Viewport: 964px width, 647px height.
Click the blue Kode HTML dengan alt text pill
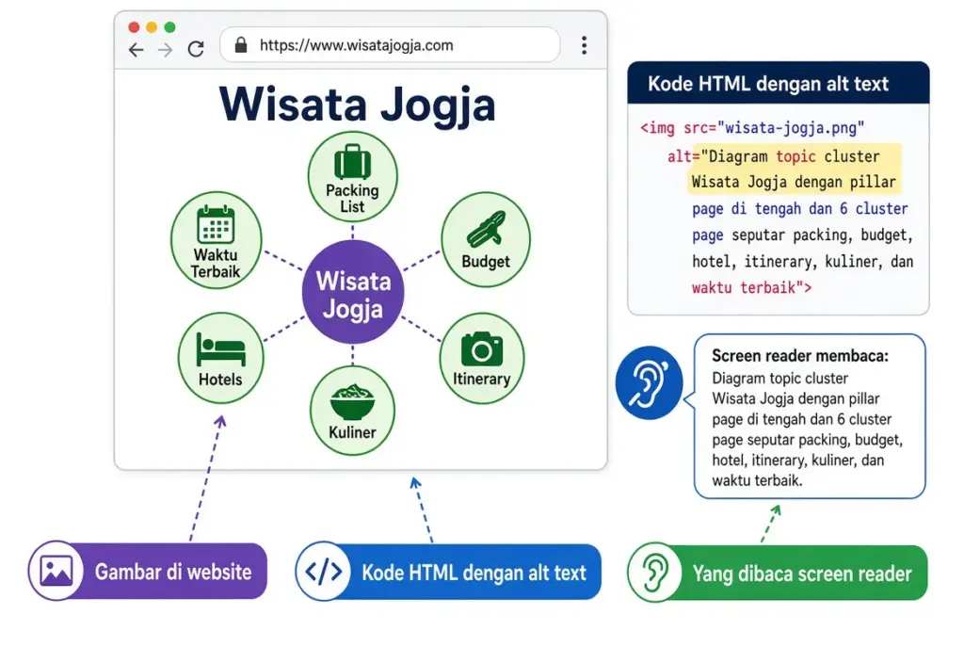tap(448, 572)
